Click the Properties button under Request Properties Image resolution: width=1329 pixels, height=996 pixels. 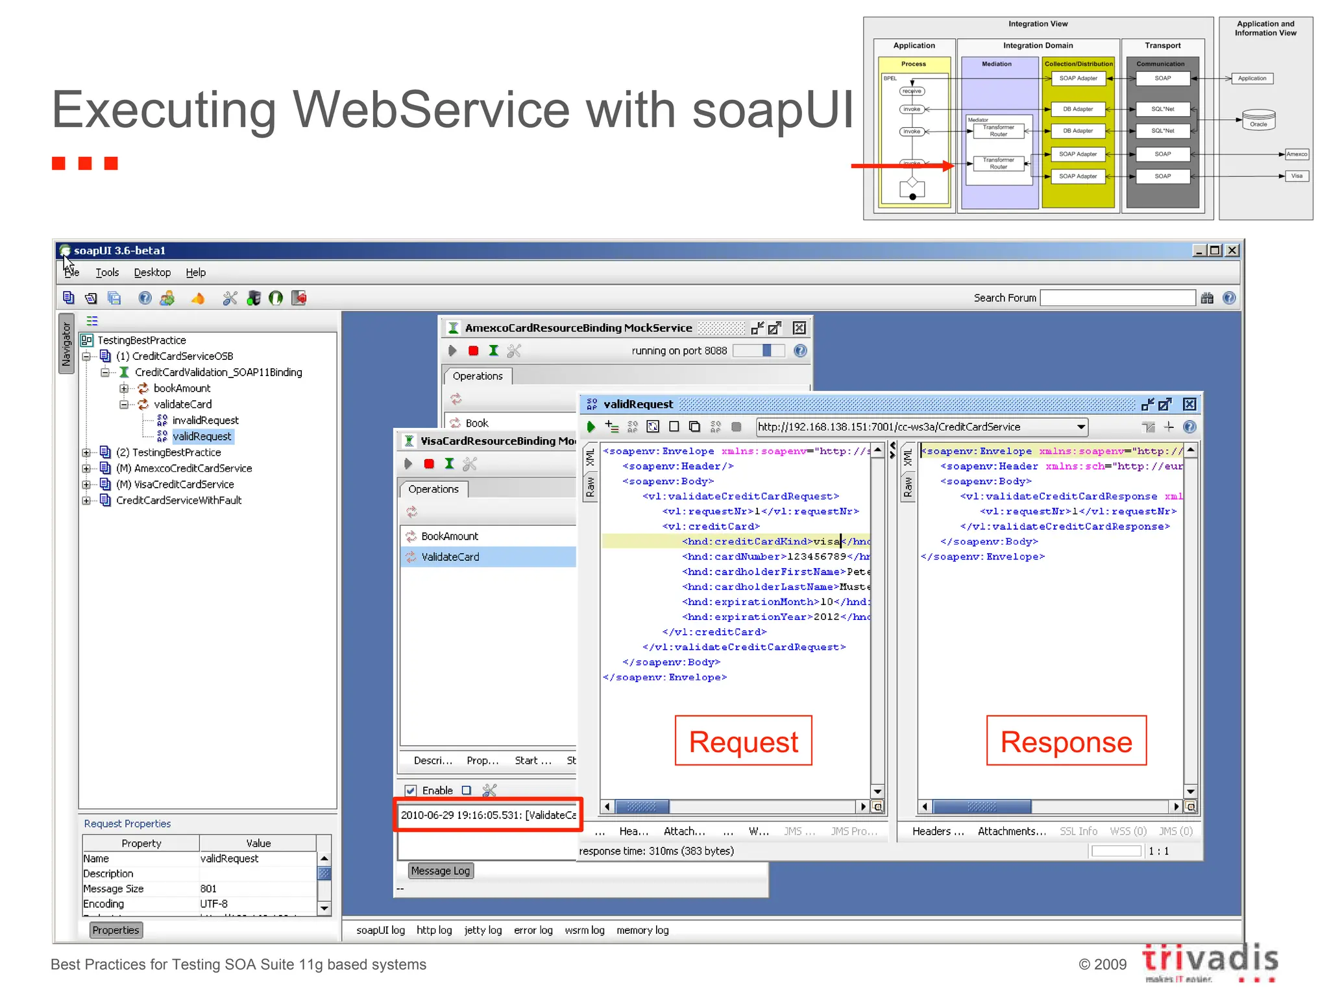pos(116,930)
